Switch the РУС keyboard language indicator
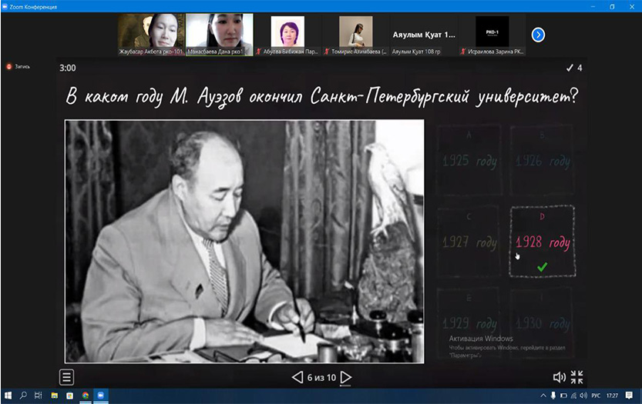This screenshot has width=642, height=404. tap(594, 396)
